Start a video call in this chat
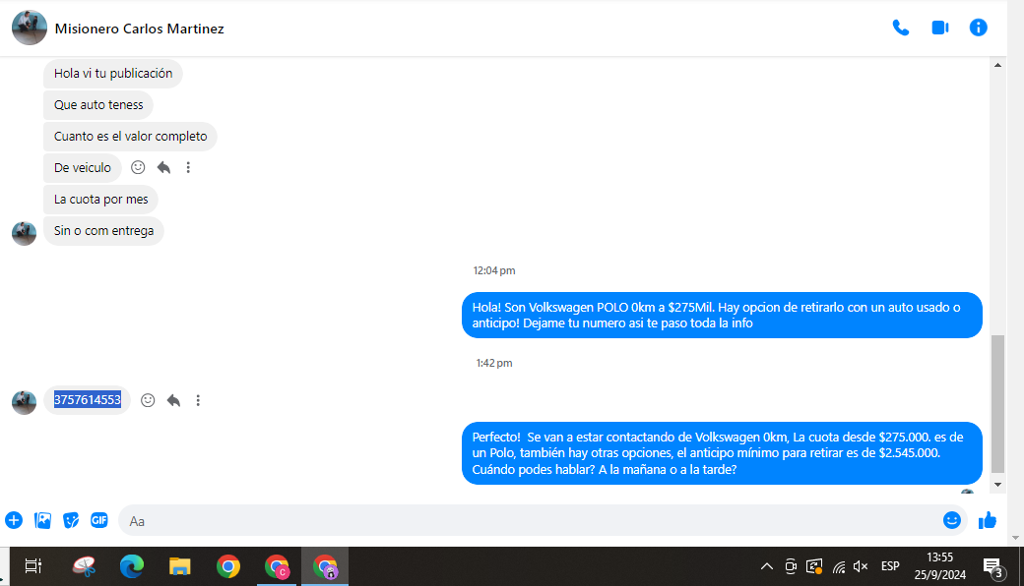The width and height of the screenshot is (1024, 586). click(x=939, y=28)
